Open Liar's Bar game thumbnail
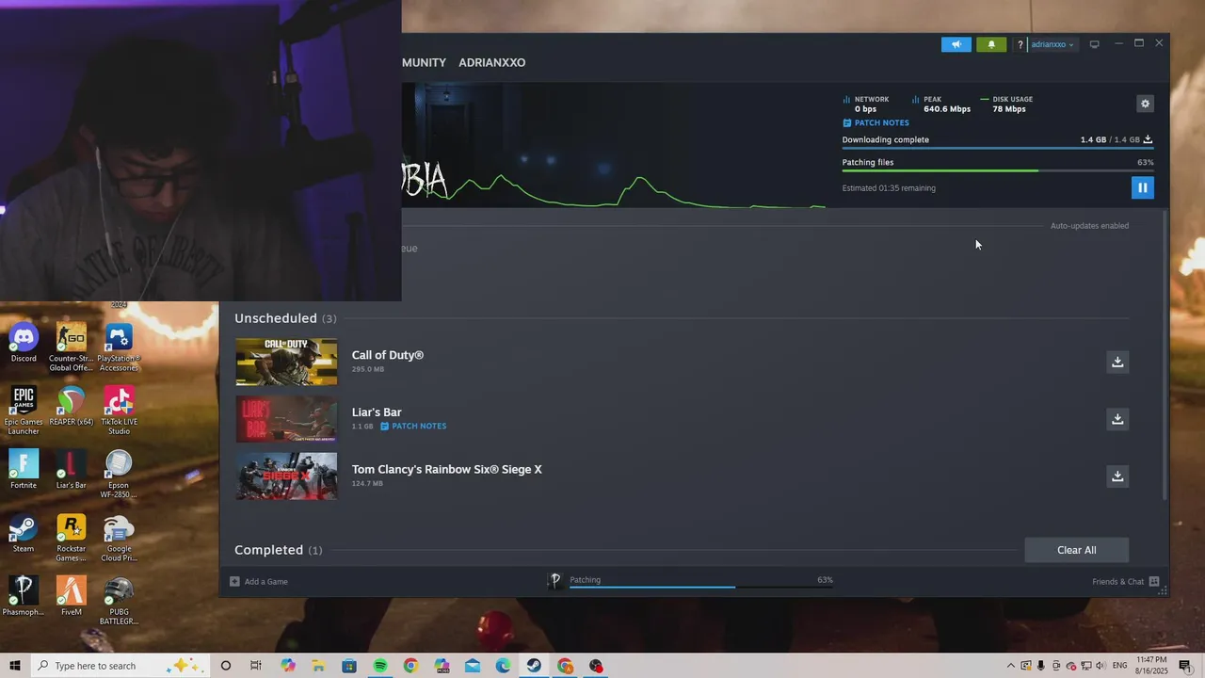1205x678 pixels. pos(286,419)
